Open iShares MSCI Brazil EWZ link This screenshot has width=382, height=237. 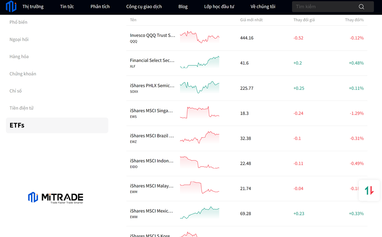coord(152,136)
